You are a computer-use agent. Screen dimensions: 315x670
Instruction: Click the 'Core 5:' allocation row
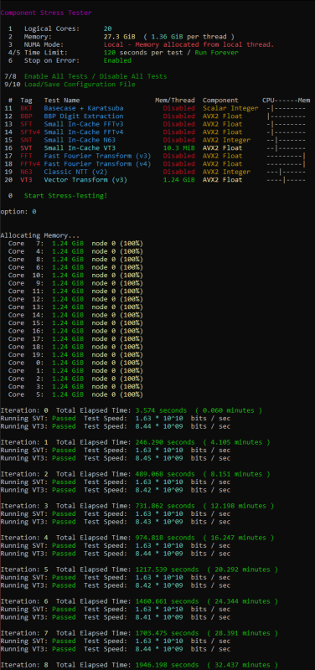coord(75,394)
